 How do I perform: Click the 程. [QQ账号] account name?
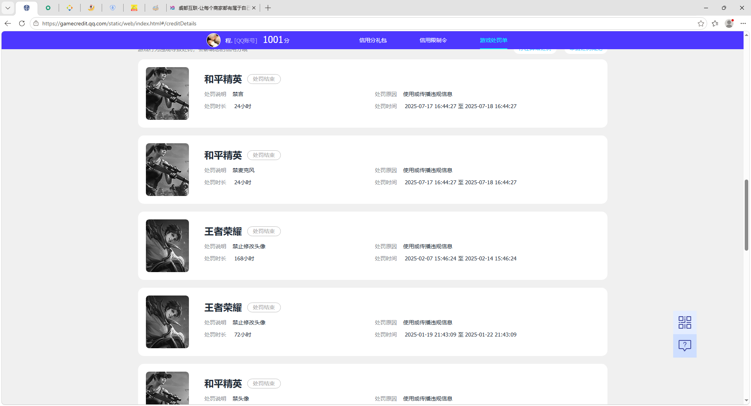241,41
